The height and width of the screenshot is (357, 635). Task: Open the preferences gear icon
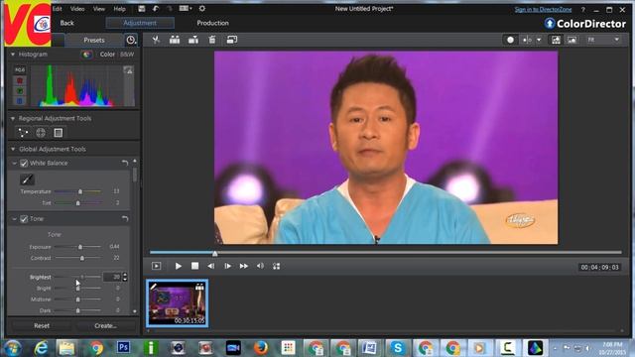point(202,9)
